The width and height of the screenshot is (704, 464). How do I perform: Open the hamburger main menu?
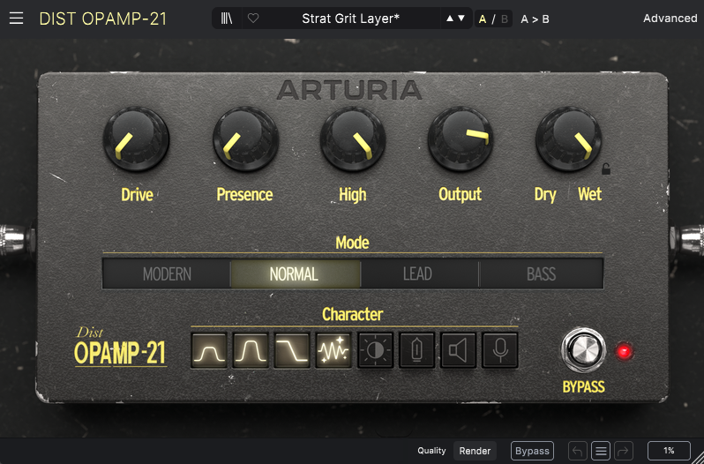point(16,19)
